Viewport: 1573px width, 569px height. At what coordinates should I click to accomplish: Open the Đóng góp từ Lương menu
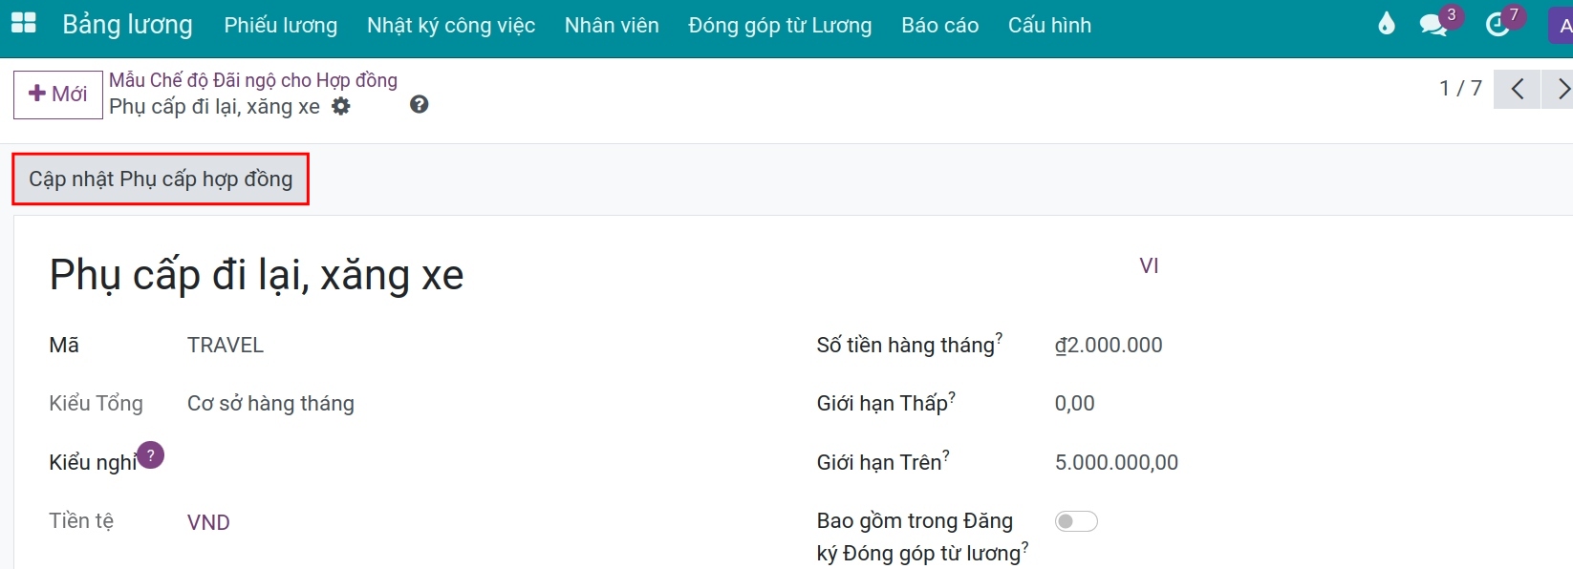point(780,26)
